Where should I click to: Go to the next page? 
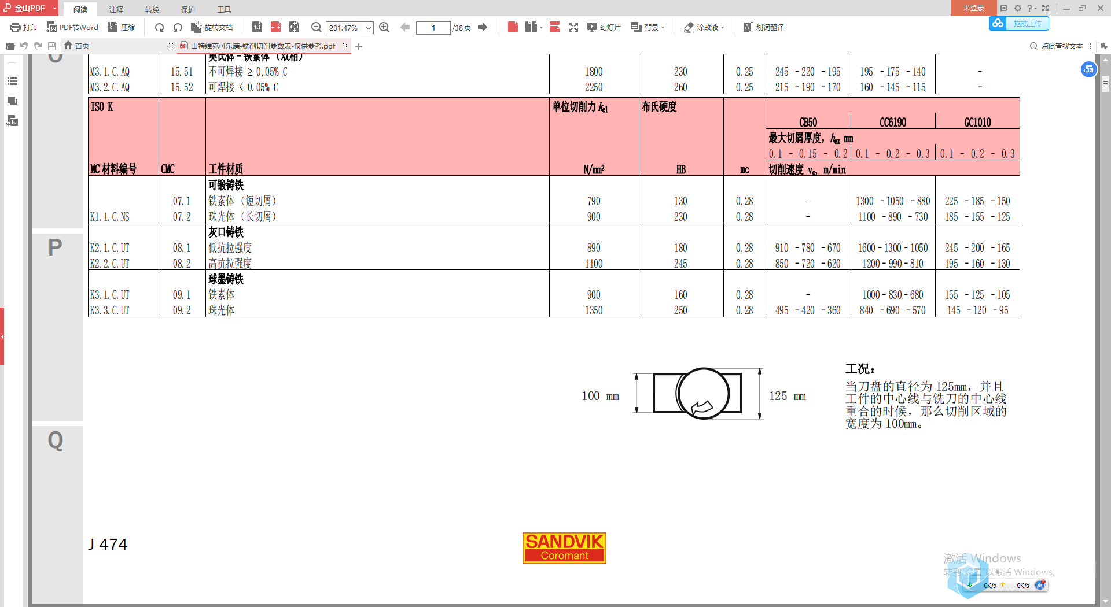pos(483,27)
